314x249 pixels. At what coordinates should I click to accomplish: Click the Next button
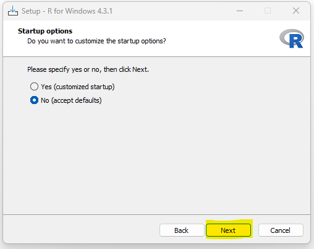pos(228,230)
